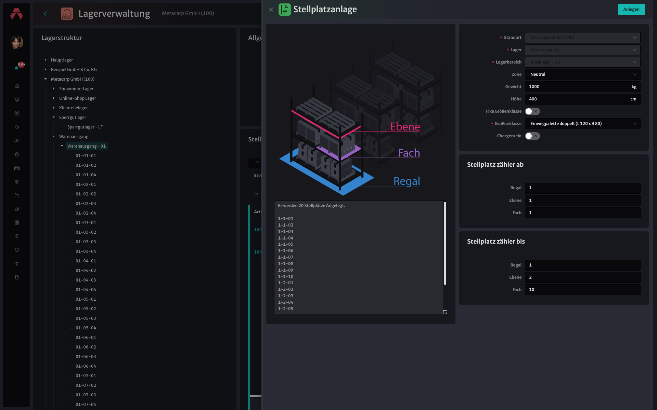Screen dimensions: 657x410
Task: Select tree item 01-02-03
Action: point(86,203)
